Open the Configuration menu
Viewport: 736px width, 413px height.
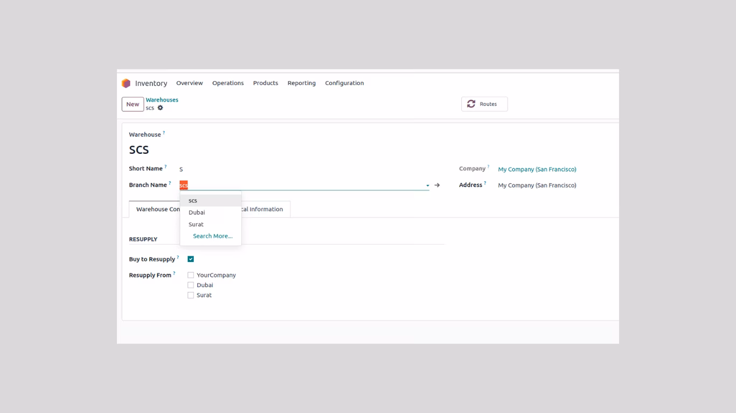(344, 83)
